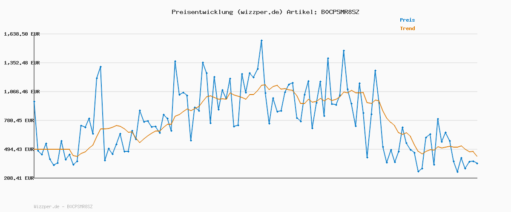The image size is (511, 212).
Task: Click the Trend legend label
Action: [407, 28]
